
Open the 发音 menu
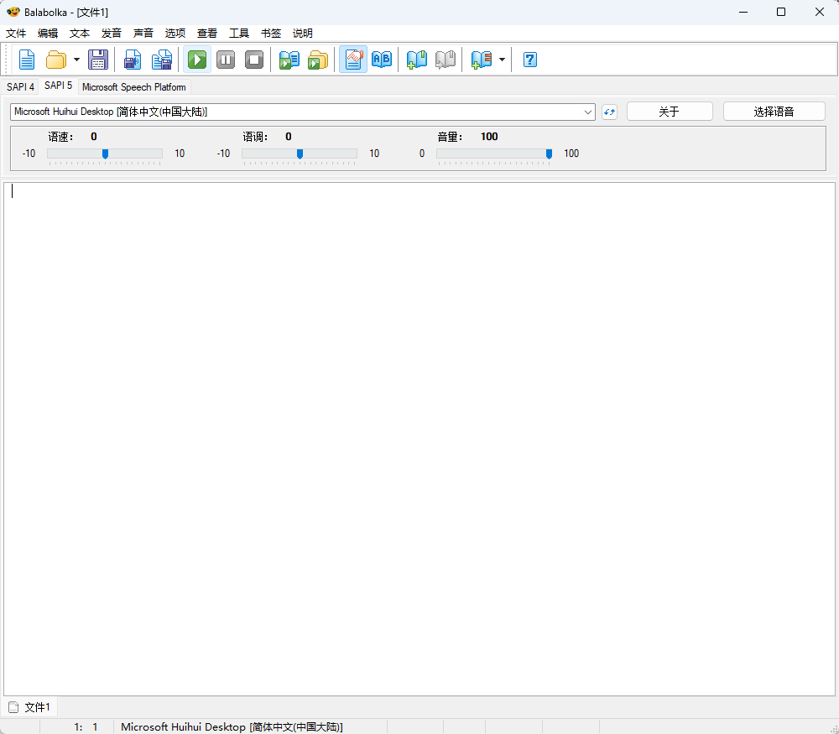(112, 34)
